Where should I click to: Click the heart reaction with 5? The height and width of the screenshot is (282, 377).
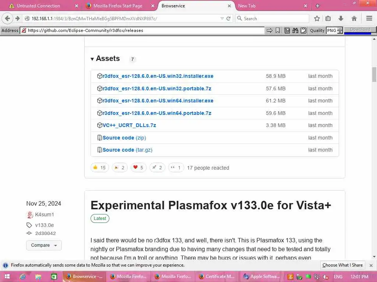click(138, 167)
